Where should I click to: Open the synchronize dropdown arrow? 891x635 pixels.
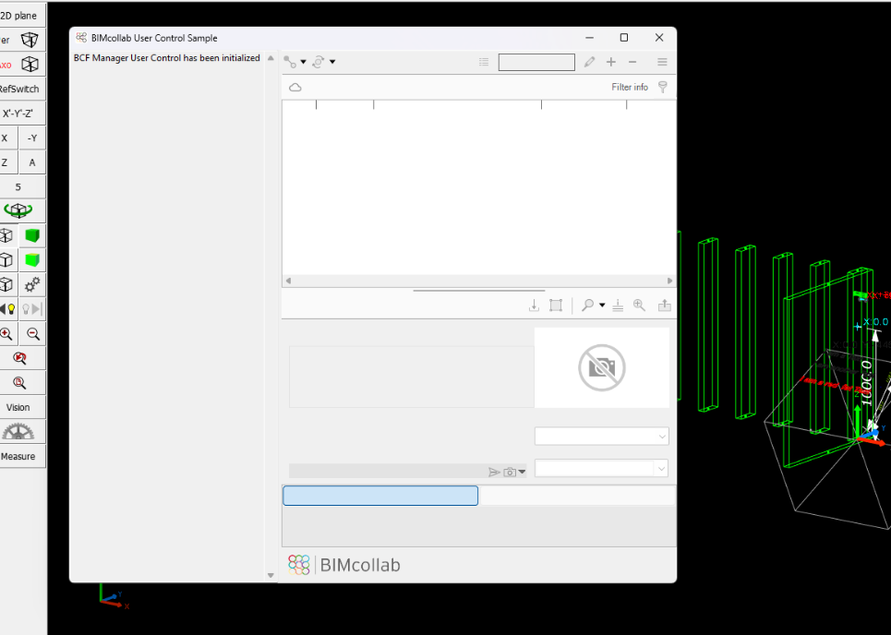332,62
